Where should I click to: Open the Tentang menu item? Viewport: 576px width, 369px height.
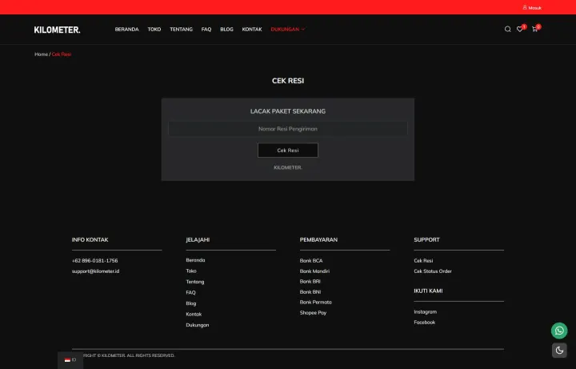(181, 30)
